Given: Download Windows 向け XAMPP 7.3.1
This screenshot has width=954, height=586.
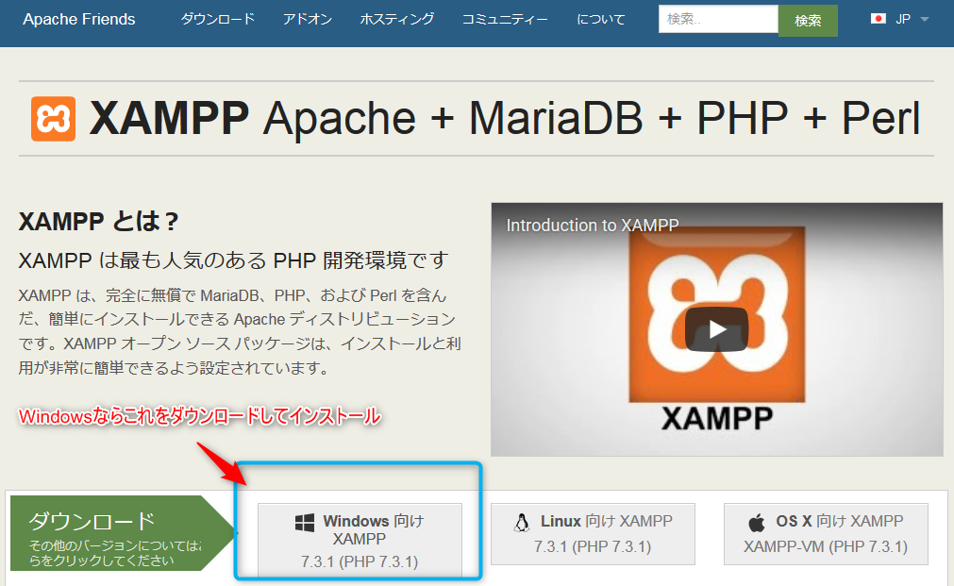Looking at the screenshot, I should click(360, 541).
